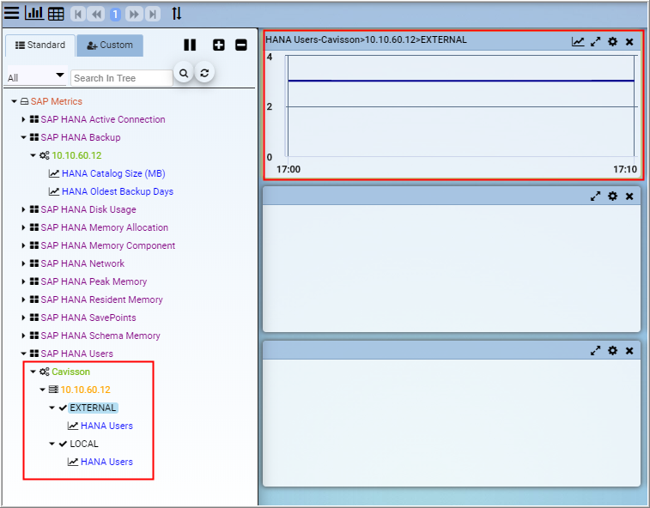
Task: Pause the tree updates
Action: pyautogui.click(x=190, y=45)
